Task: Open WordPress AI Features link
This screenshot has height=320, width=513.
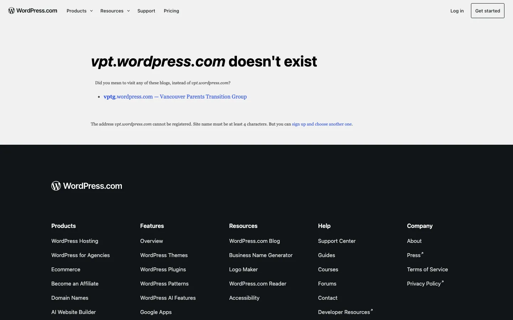Action: pyautogui.click(x=168, y=298)
